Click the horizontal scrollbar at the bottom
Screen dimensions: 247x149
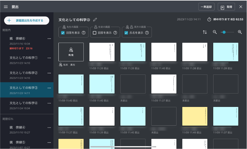(123, 147)
